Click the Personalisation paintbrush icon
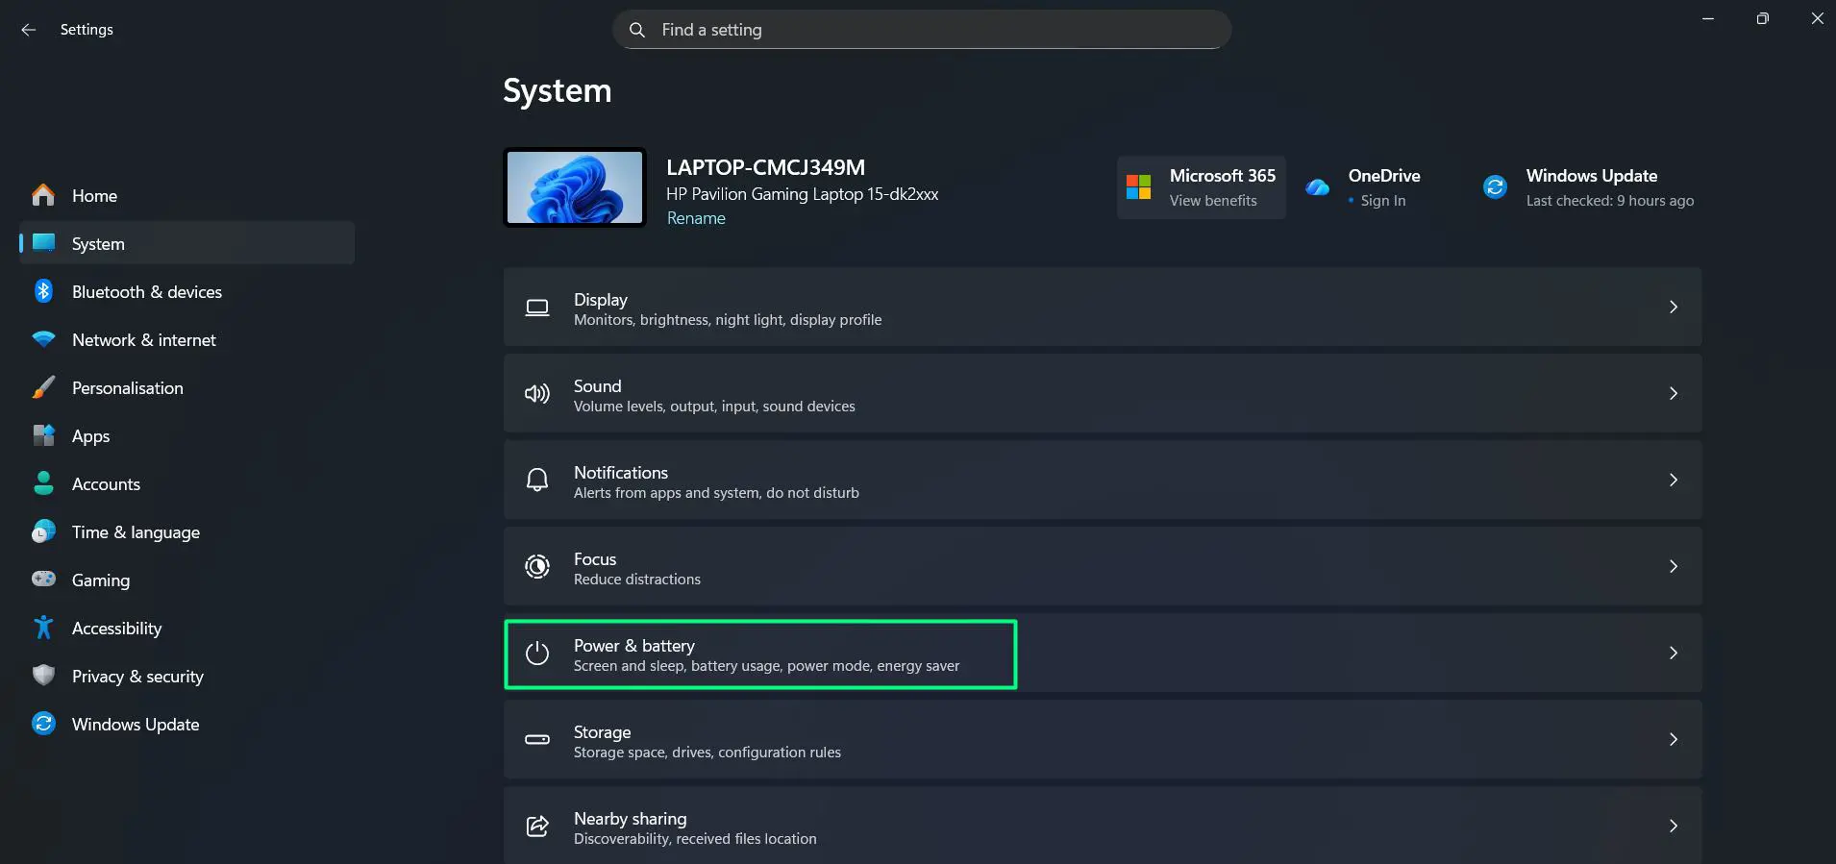The image size is (1836, 864). coord(43,387)
